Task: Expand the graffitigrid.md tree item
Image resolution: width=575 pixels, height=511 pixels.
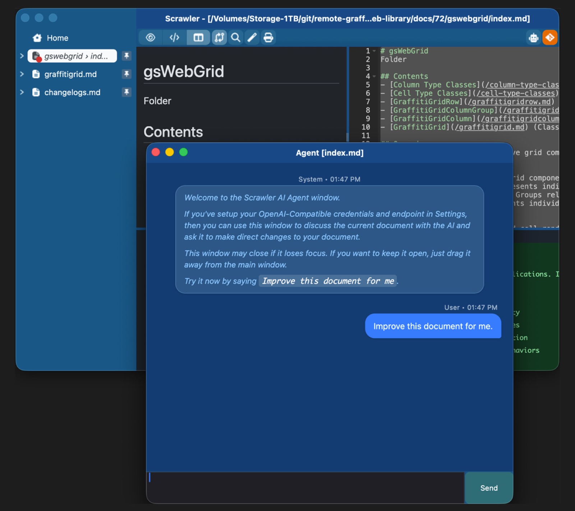Action: tap(22, 74)
